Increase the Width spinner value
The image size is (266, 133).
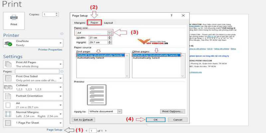tap(110, 37)
